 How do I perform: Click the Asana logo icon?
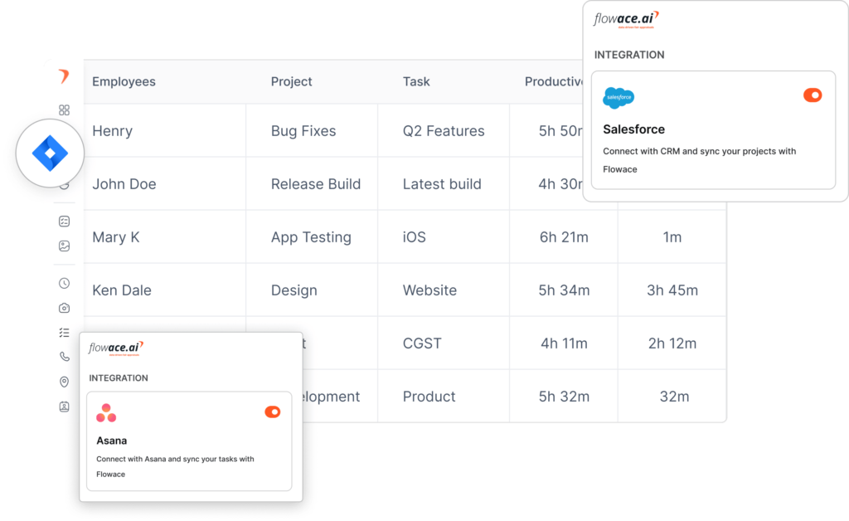[x=106, y=411]
